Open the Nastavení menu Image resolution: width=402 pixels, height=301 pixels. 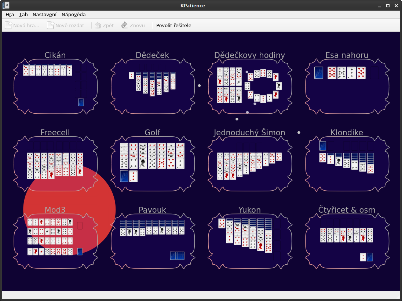click(45, 15)
